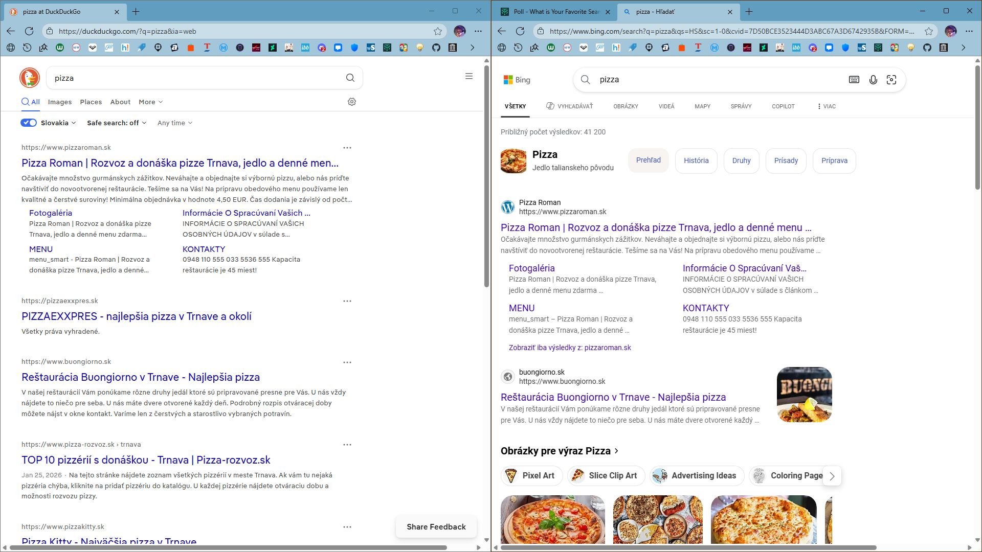Select the Prísady chip in Bing
982x552 pixels.
[x=786, y=160]
